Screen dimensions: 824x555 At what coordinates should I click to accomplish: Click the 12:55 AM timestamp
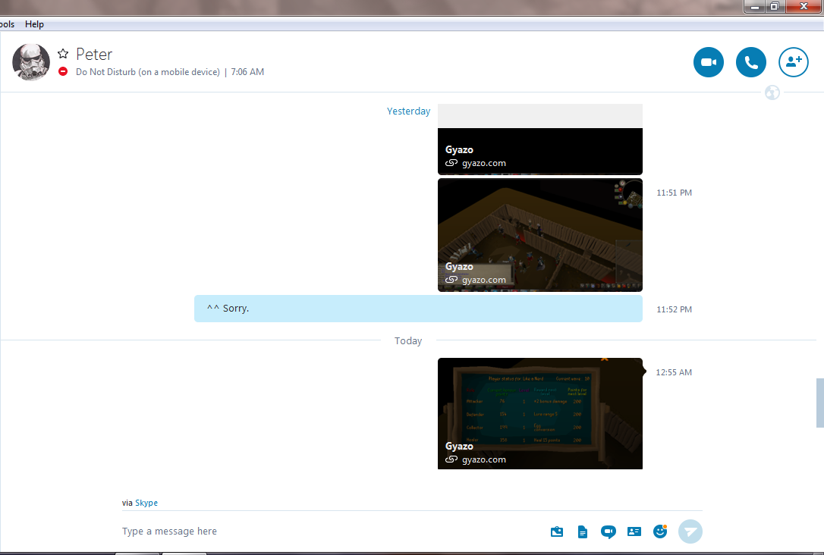[x=675, y=372]
